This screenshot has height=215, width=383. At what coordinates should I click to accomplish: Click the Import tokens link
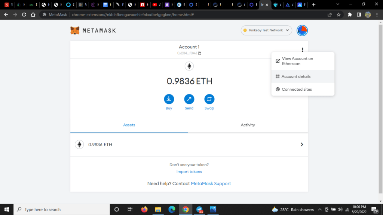pos(189,172)
